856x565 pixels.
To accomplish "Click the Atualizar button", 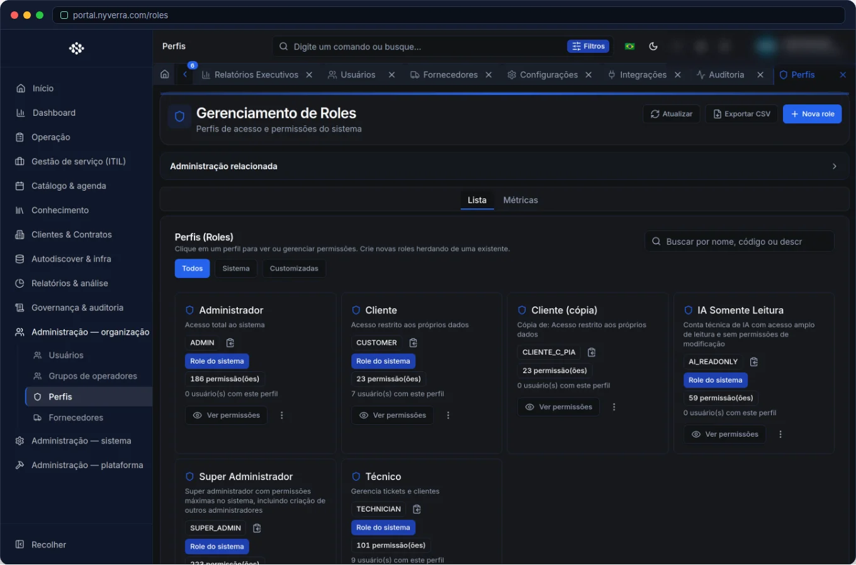I will point(671,114).
